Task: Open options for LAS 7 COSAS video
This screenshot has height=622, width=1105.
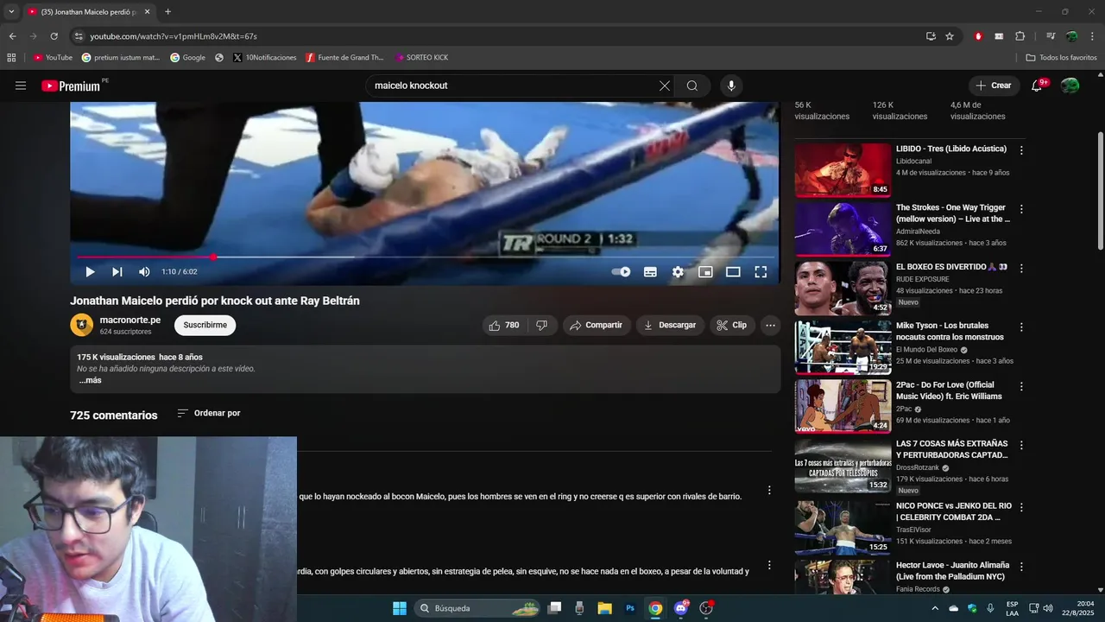Action: [x=1021, y=446]
